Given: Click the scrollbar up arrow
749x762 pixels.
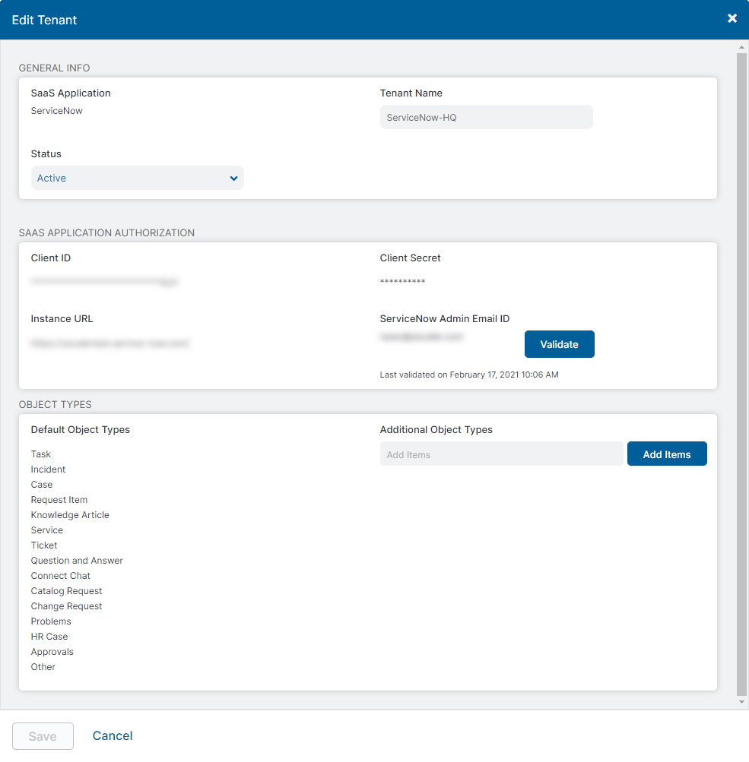Looking at the screenshot, I should coord(742,47).
